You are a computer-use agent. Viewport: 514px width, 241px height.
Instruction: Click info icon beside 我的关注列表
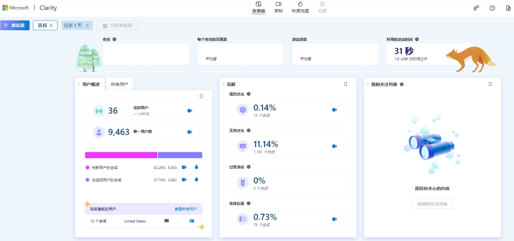click(x=402, y=84)
